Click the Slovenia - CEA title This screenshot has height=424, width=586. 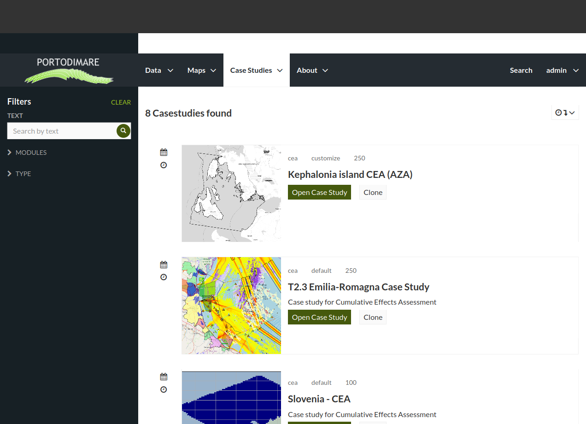tap(319, 399)
